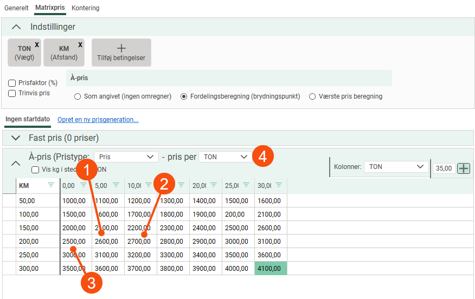Enable the Prisfaktor (%) checkbox
475x299 pixels.
pos(12,83)
